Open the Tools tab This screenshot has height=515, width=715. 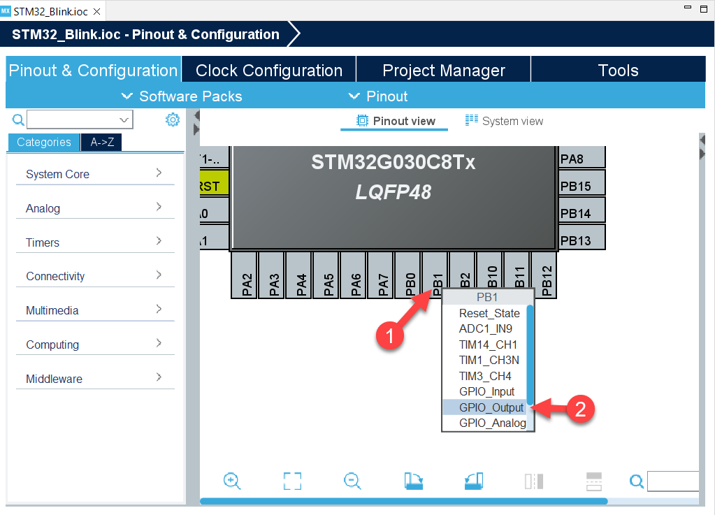click(618, 70)
